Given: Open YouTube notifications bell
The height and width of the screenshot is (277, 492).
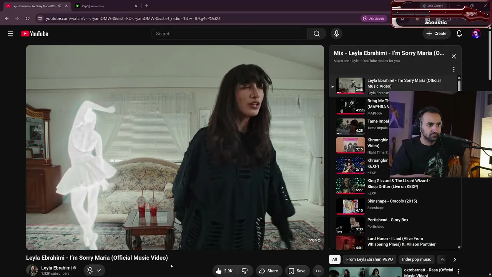Looking at the screenshot, I should point(459,33).
